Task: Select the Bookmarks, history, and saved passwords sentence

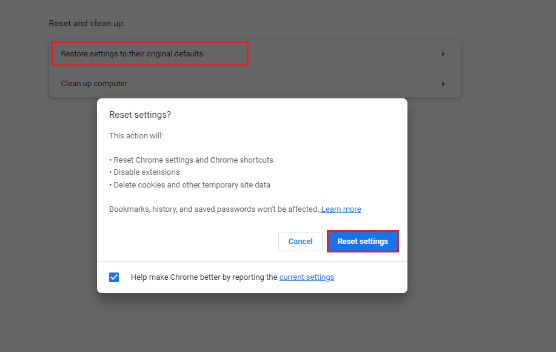Action: (214, 209)
